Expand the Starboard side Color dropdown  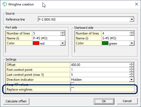[x=132, y=43]
